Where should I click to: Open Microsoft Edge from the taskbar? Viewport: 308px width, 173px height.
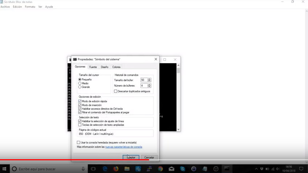point(105,169)
